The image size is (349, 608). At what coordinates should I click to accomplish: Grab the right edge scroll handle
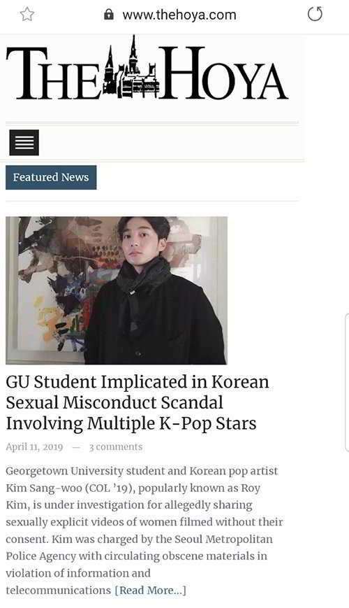point(347,383)
